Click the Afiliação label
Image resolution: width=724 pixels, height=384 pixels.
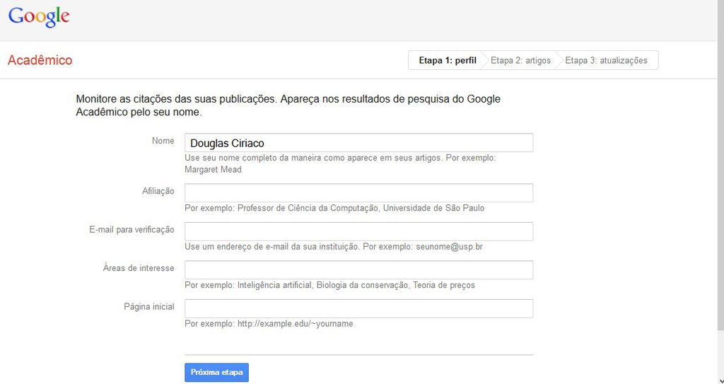(x=158, y=191)
